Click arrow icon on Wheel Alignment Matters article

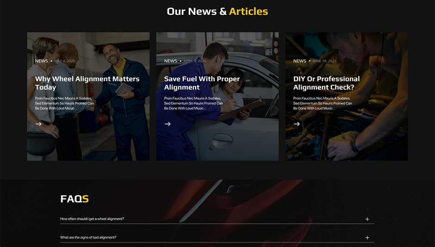[x=38, y=124]
